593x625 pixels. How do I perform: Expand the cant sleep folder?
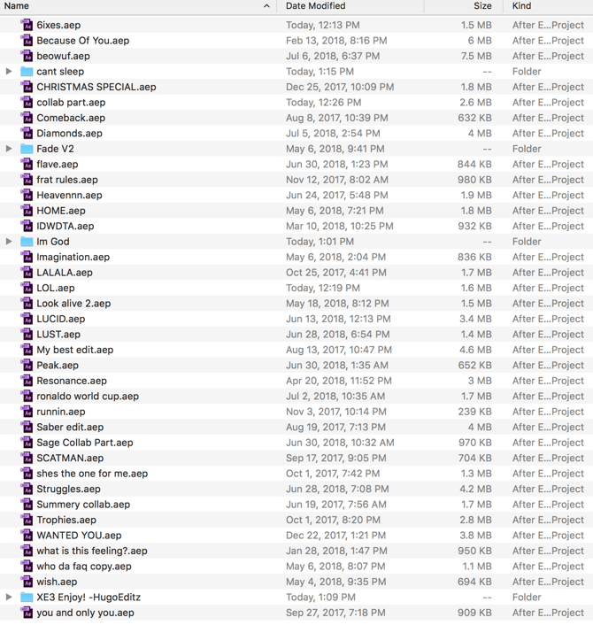point(9,72)
